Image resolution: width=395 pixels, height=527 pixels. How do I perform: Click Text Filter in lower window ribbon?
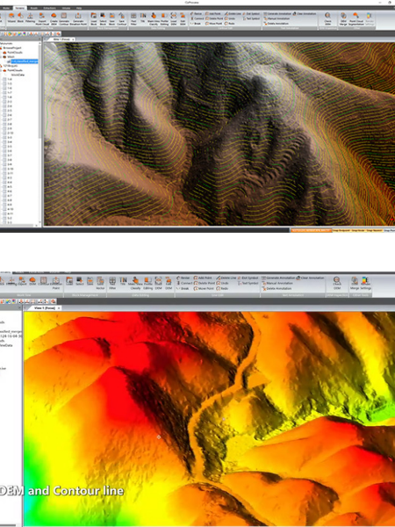coord(112,284)
